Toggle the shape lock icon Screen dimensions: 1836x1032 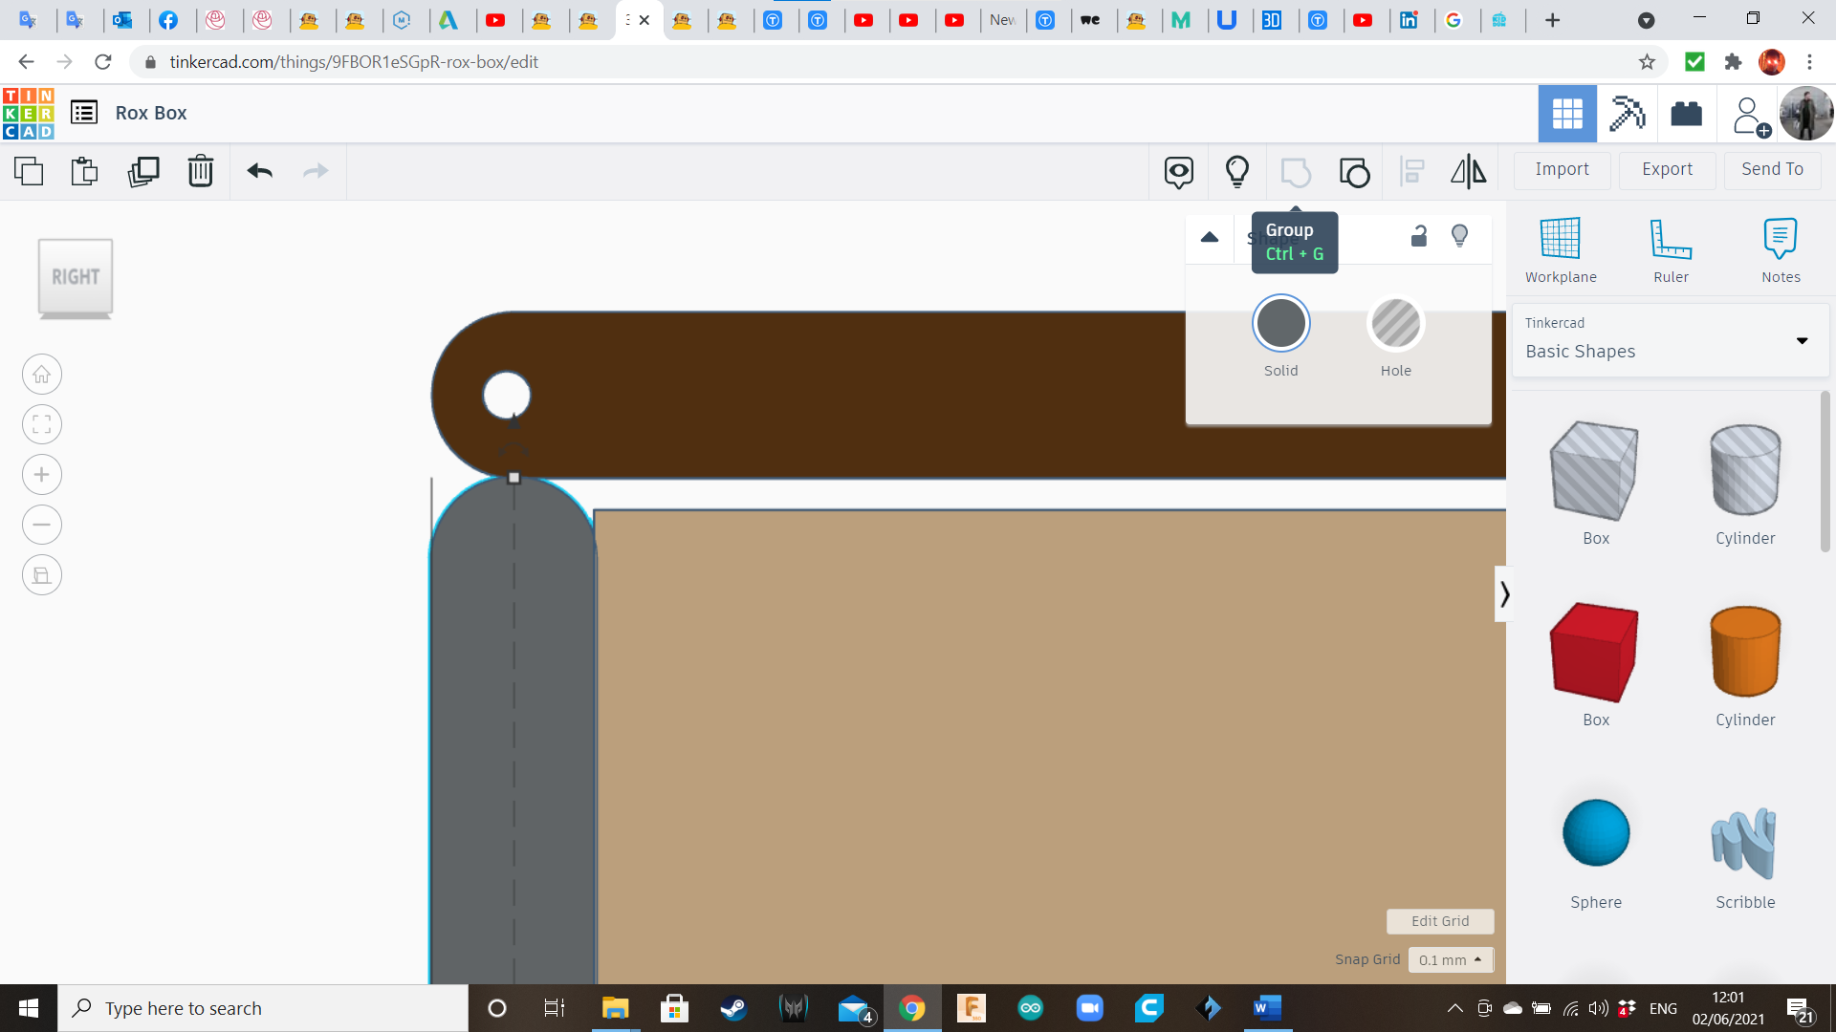tap(1419, 236)
